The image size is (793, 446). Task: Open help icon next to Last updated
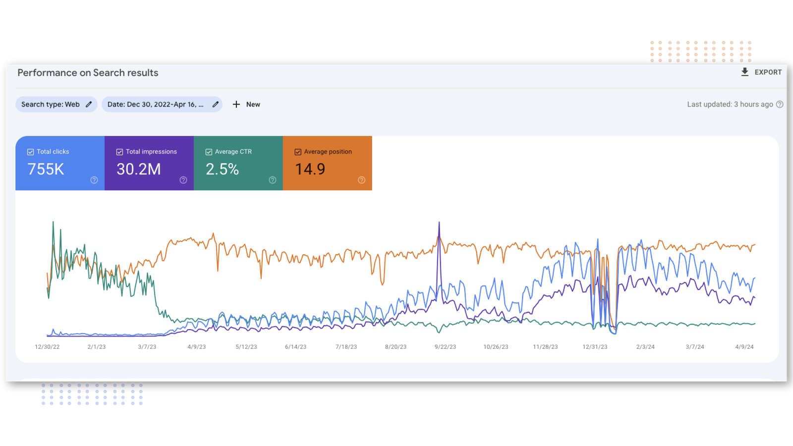pyautogui.click(x=780, y=105)
